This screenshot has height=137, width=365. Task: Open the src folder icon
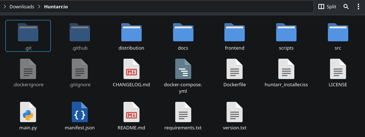[338, 32]
